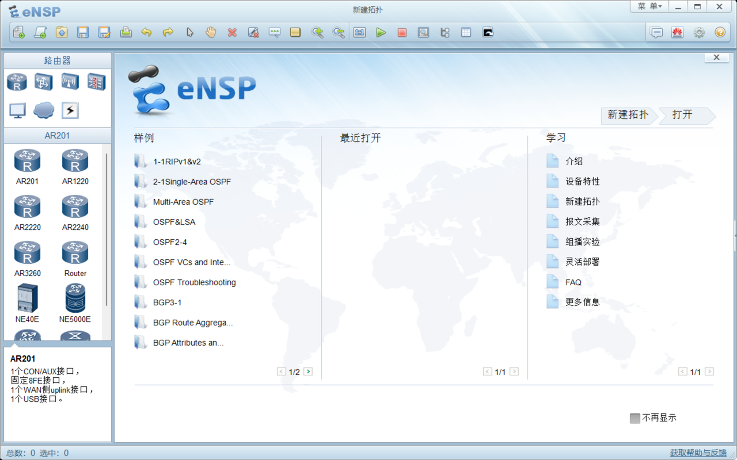Select the cloud device category icon
The image size is (737, 460).
point(44,110)
